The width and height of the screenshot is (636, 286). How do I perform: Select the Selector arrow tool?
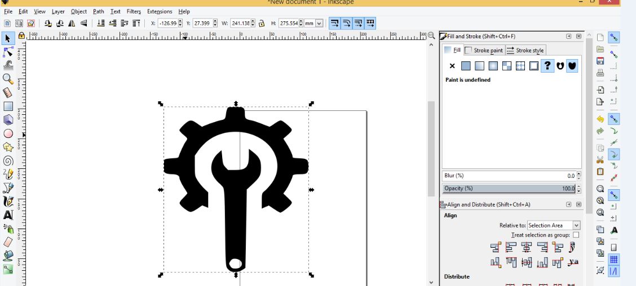tap(8, 38)
